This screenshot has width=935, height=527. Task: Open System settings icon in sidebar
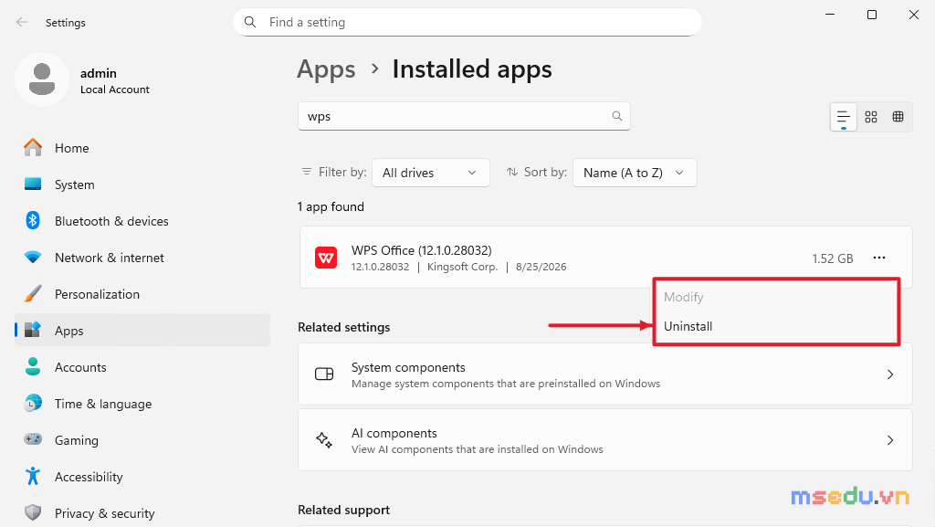pyautogui.click(x=33, y=184)
